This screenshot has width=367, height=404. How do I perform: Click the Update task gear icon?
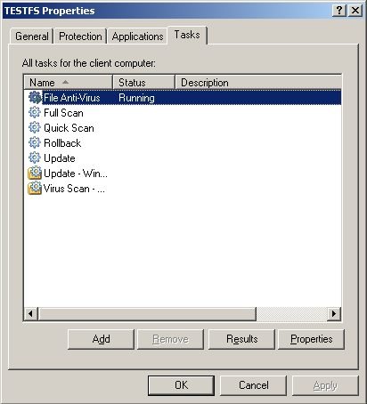[x=35, y=158]
